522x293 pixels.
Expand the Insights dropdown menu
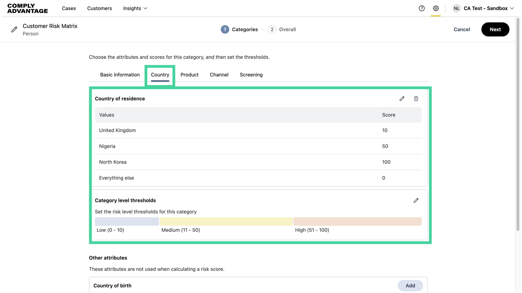(x=135, y=8)
